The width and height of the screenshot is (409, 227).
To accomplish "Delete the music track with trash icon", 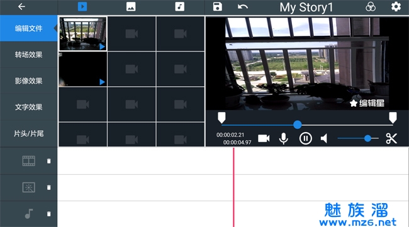I will (x=49, y=214).
